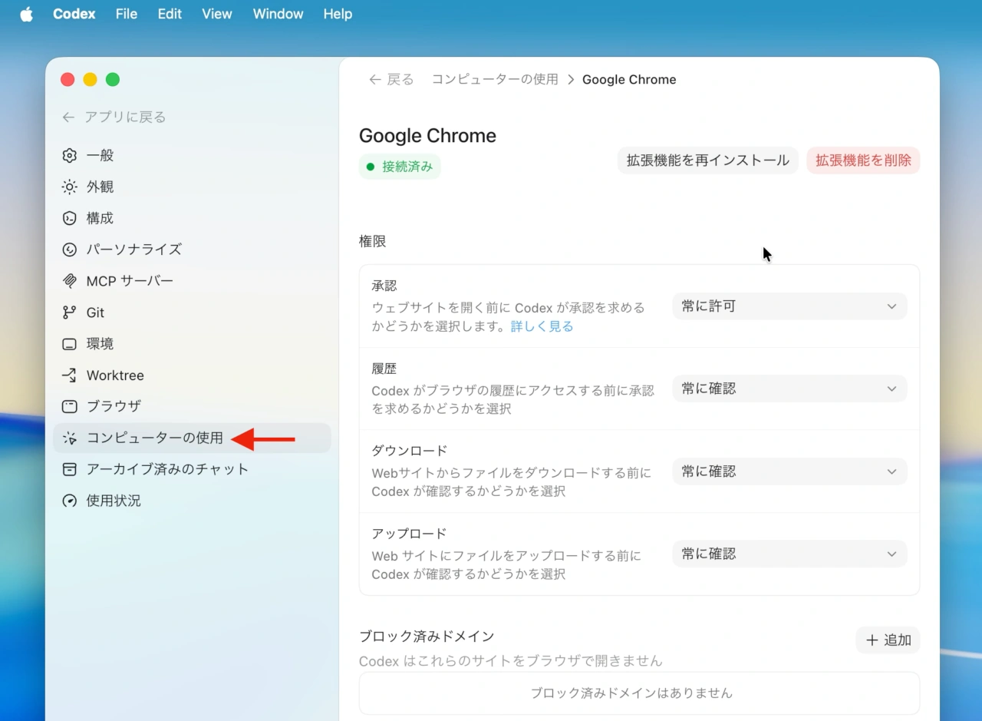Click the cursor icon beside コンピューターの使用

(69, 438)
